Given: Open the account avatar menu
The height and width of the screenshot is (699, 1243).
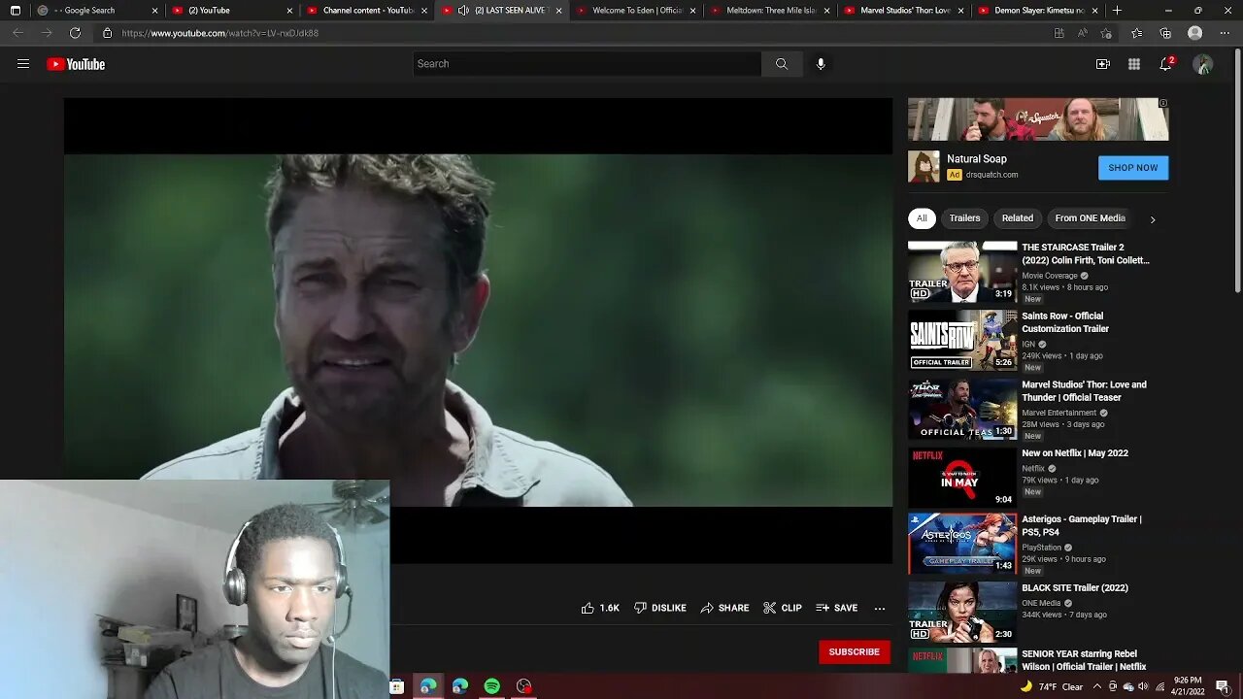Looking at the screenshot, I should click(x=1203, y=64).
